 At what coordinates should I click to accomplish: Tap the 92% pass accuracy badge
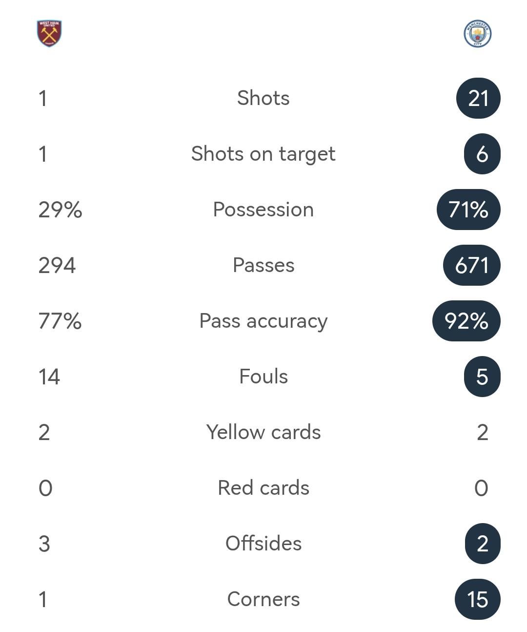[466, 321]
